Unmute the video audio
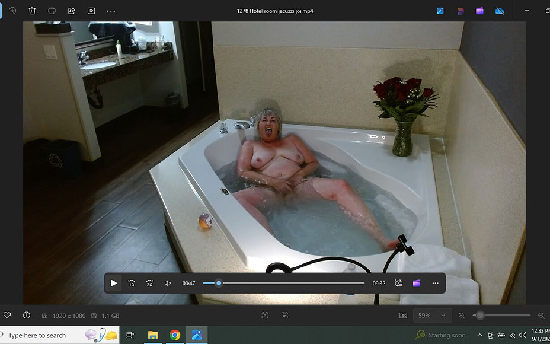The height and width of the screenshot is (344, 550). click(168, 283)
